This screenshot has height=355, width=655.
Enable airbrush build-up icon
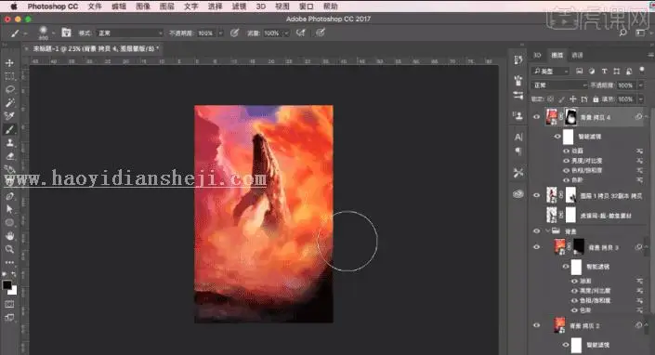[301, 33]
